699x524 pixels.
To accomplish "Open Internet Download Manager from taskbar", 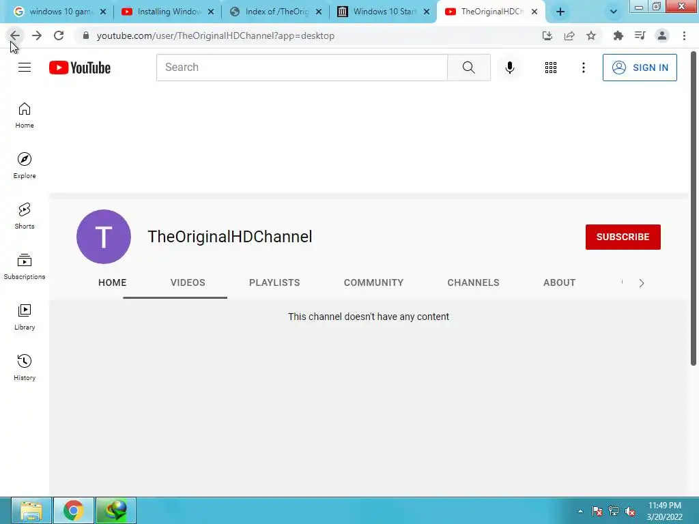I will tap(116, 510).
